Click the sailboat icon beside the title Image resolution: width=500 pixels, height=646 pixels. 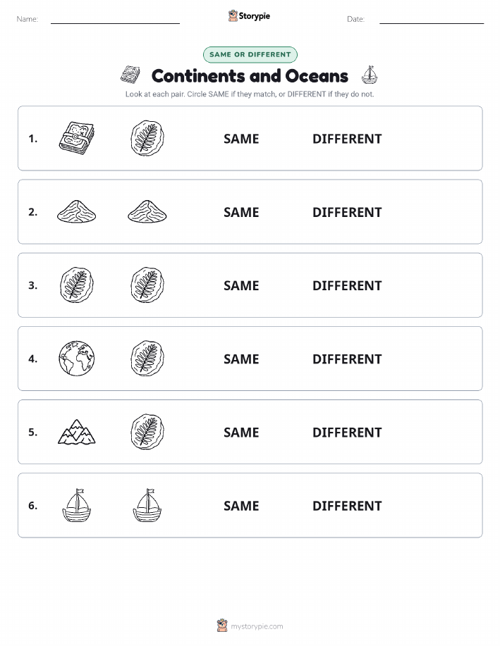pos(370,75)
